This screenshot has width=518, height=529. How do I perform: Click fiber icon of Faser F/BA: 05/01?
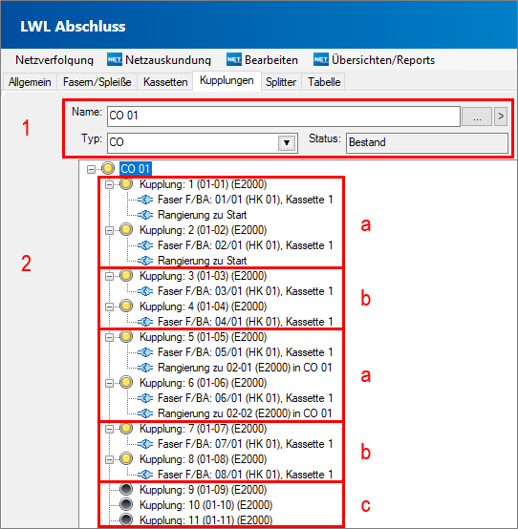tap(145, 352)
